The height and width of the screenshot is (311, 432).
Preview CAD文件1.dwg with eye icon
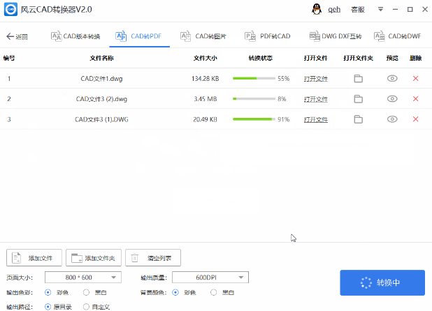pos(392,78)
